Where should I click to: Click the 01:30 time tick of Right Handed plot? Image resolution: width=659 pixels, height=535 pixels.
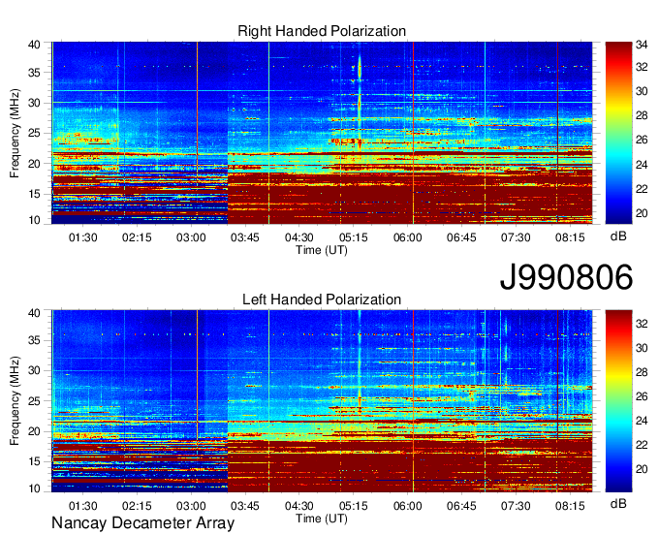pyautogui.click(x=82, y=237)
